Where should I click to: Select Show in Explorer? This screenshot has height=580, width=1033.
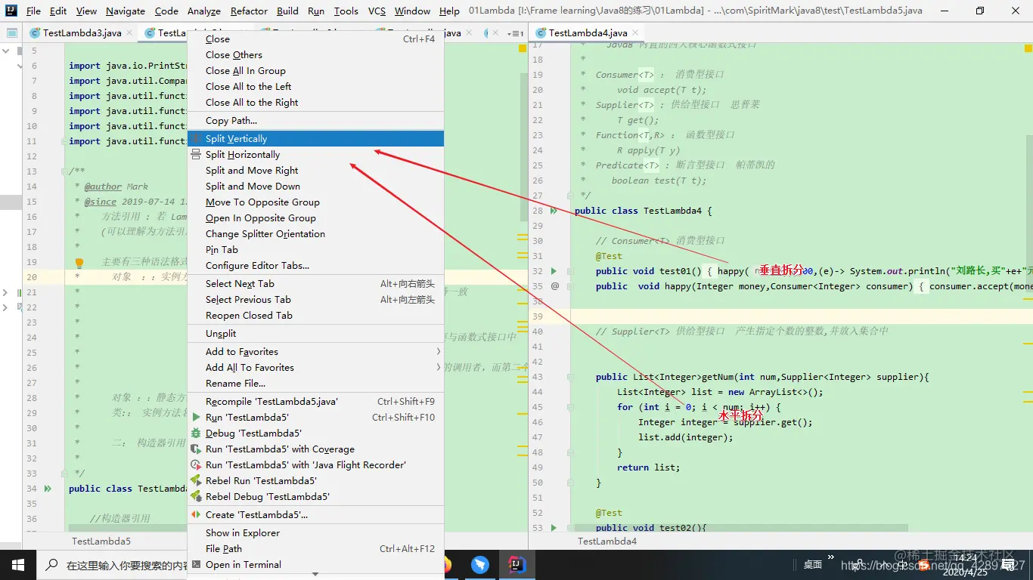(315, 533)
